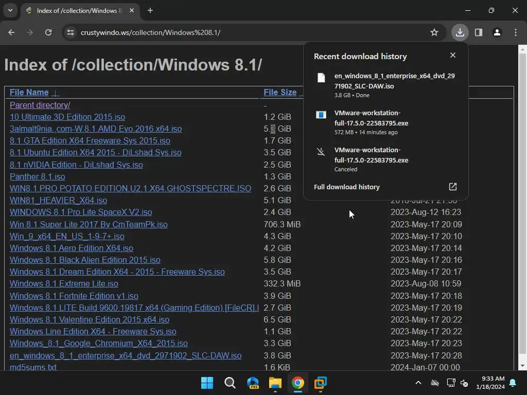Open a new tab with the plus button

coord(150,10)
